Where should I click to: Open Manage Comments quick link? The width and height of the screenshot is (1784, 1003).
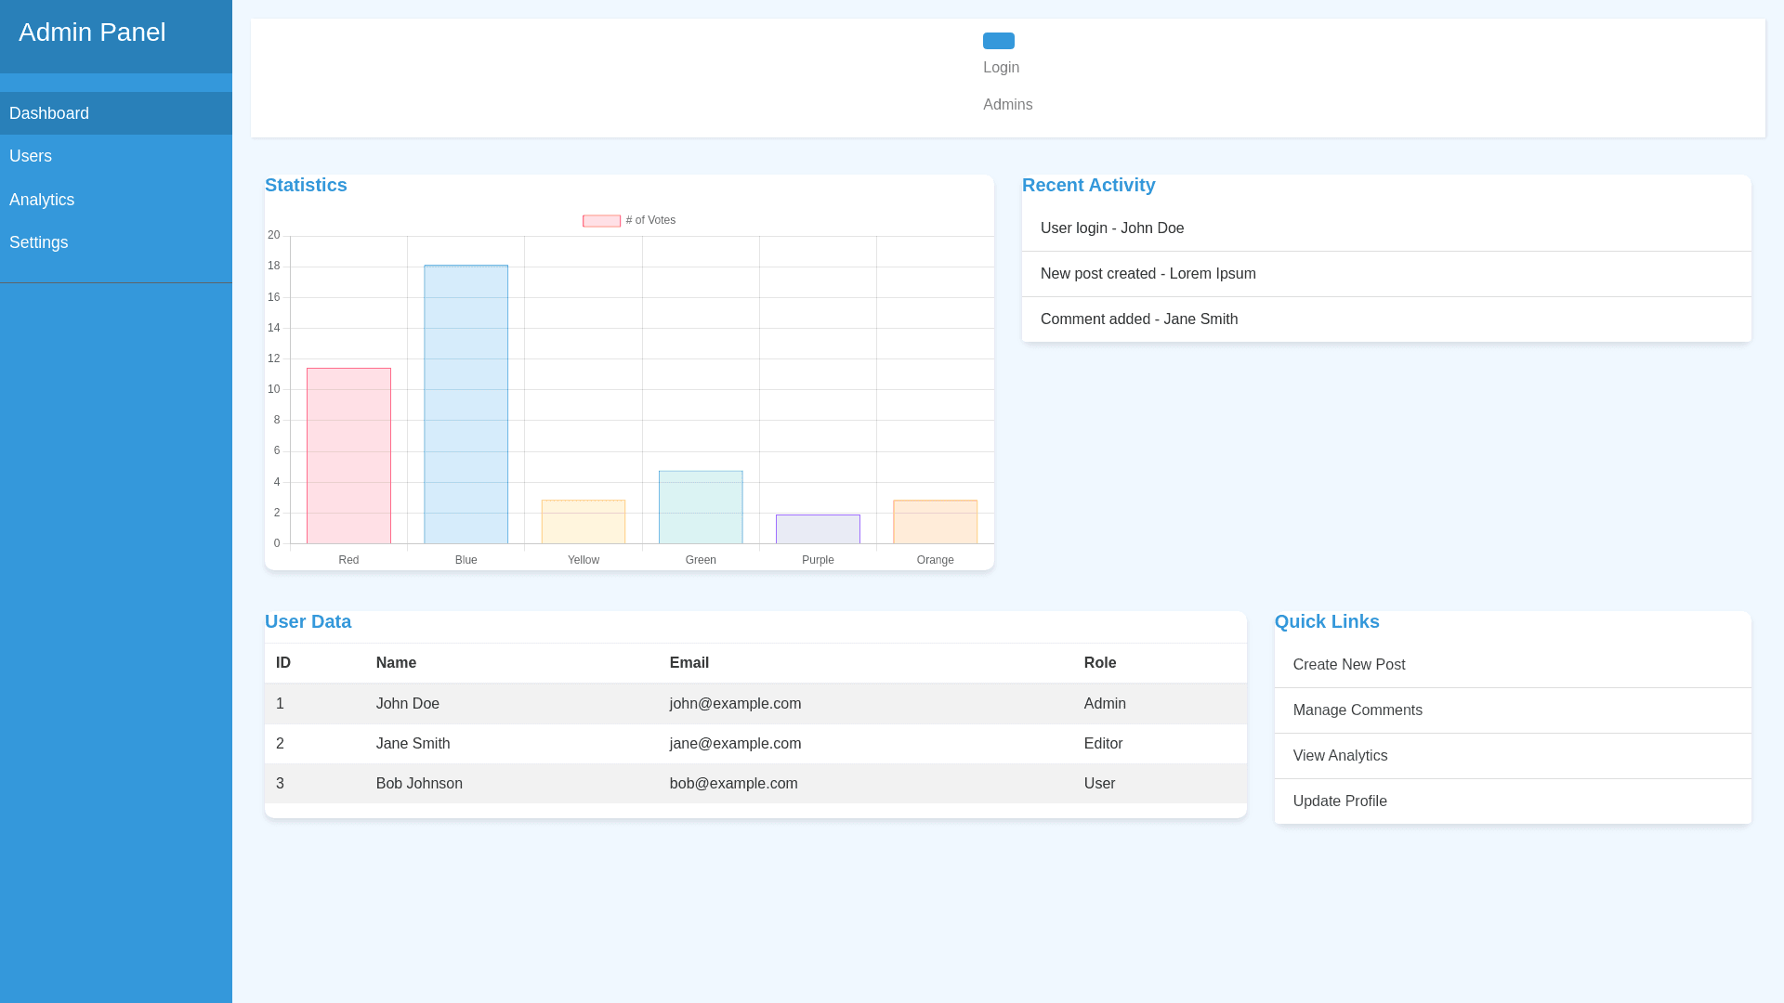point(1357,710)
